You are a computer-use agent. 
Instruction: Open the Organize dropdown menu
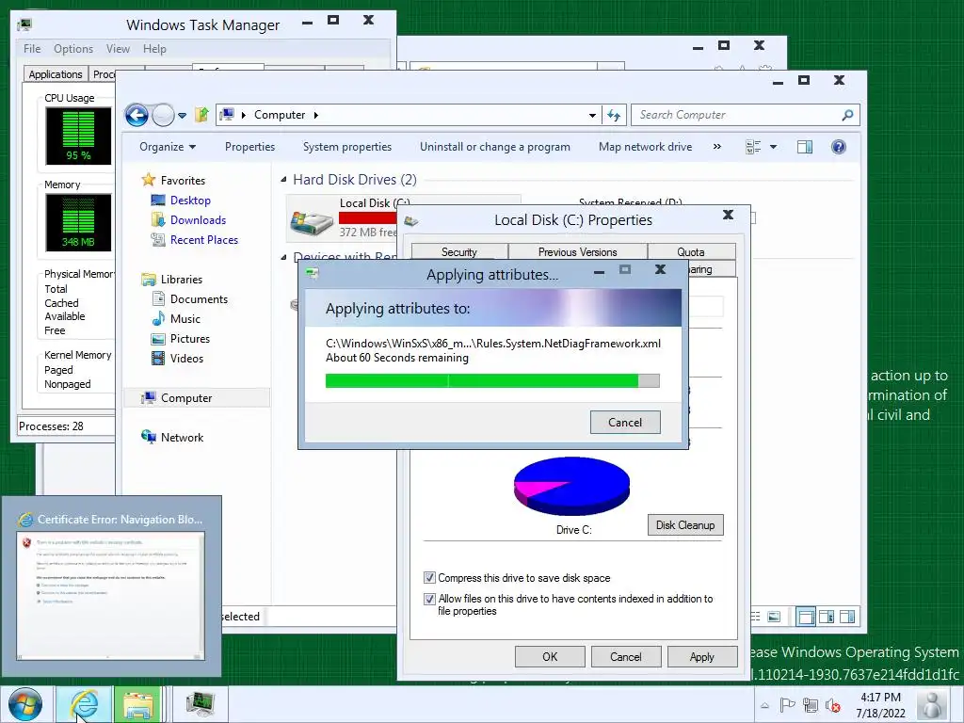point(168,146)
